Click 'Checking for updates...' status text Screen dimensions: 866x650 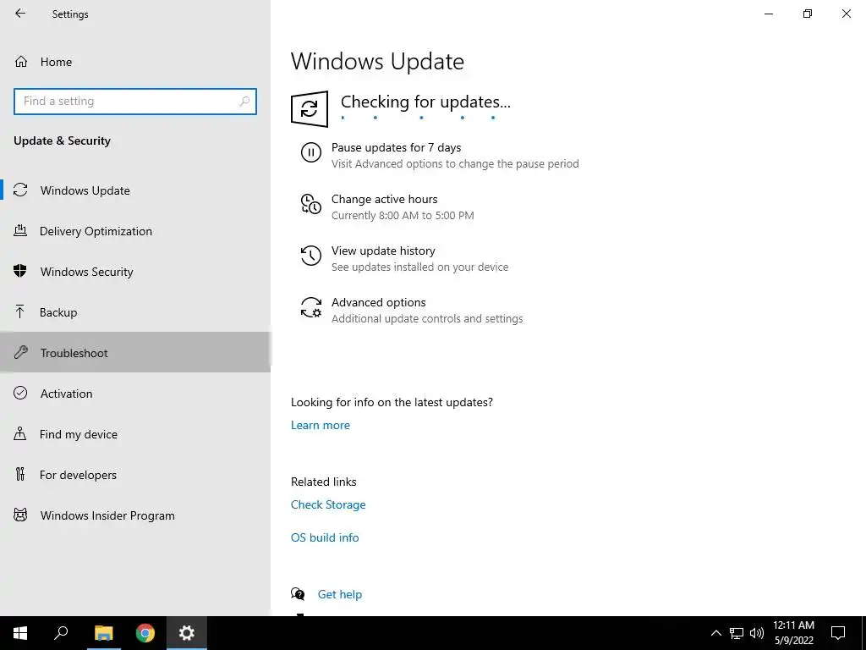tap(425, 102)
